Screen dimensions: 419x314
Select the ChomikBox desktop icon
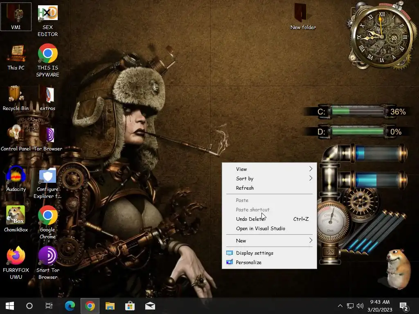16,219
